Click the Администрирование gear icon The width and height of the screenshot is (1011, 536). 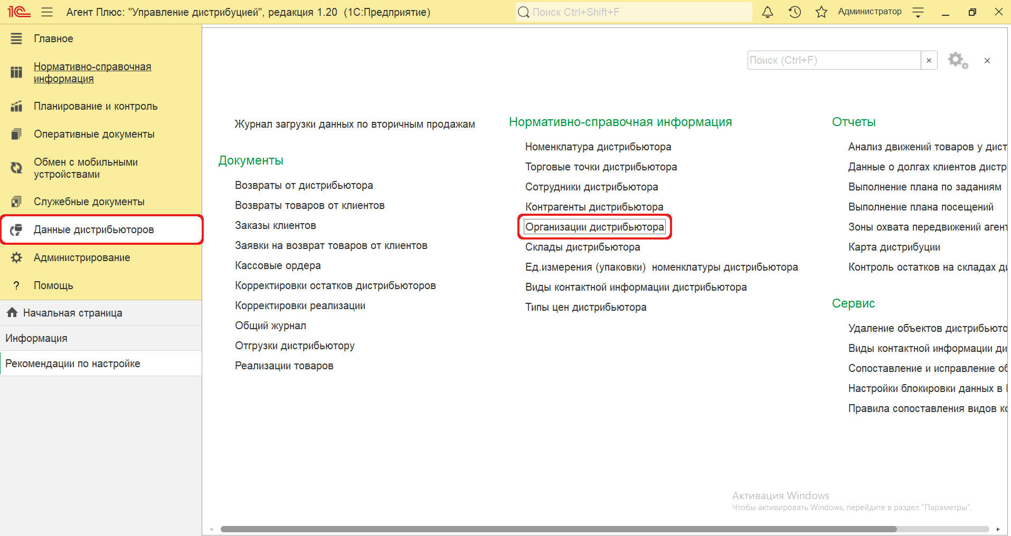16,257
